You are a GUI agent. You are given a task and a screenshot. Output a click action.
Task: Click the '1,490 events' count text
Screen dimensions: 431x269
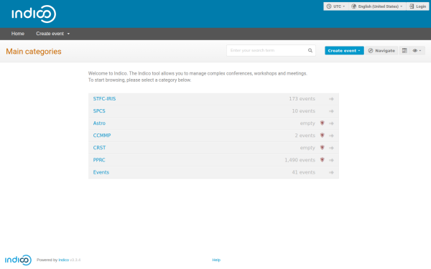(x=300, y=160)
